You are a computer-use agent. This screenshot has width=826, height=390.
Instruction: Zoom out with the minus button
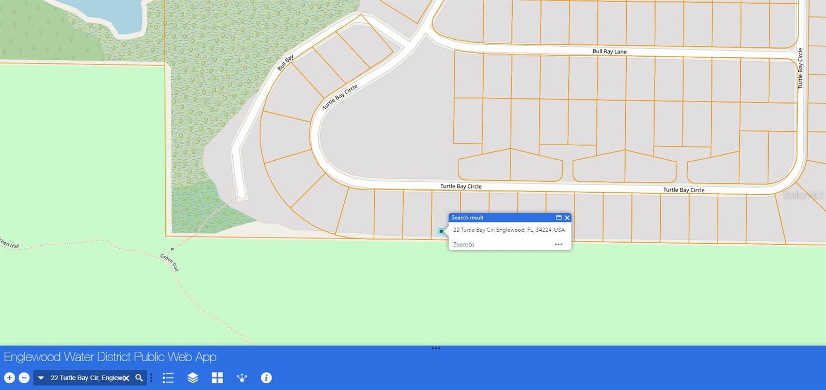pos(24,378)
